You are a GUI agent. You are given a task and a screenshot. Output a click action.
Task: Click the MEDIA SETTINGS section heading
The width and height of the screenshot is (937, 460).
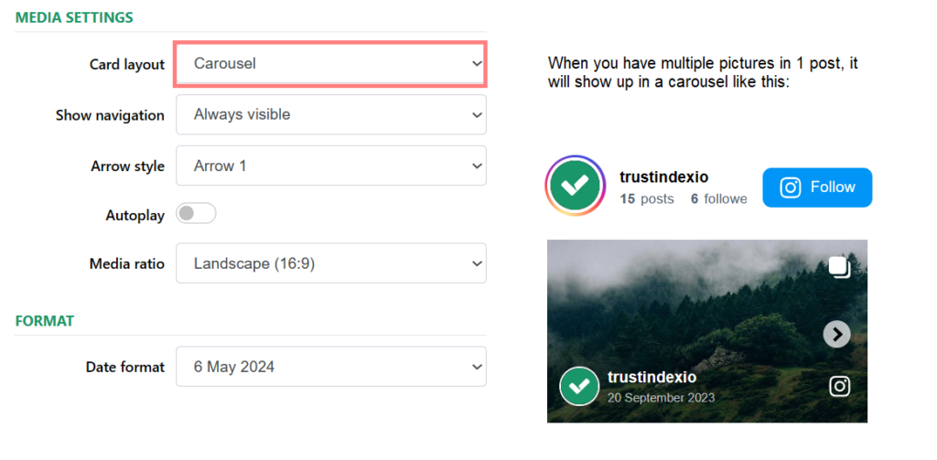(74, 17)
